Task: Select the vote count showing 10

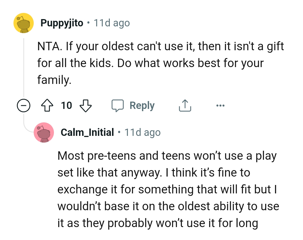Action: [67, 106]
